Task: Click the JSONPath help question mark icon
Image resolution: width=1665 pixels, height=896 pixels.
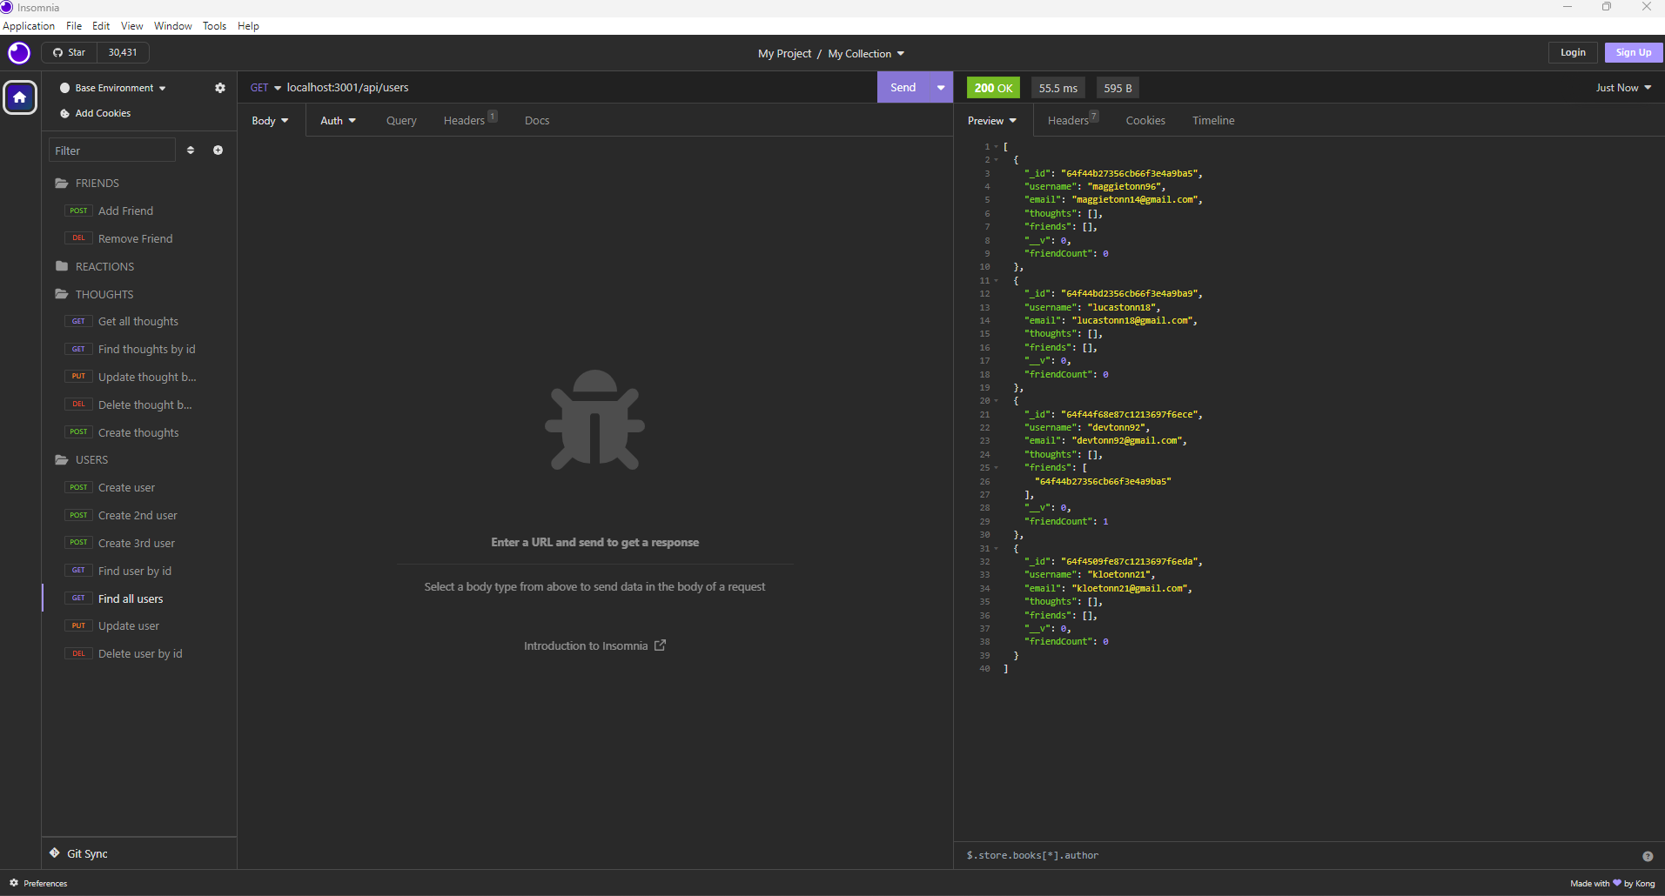Action: (1649, 856)
